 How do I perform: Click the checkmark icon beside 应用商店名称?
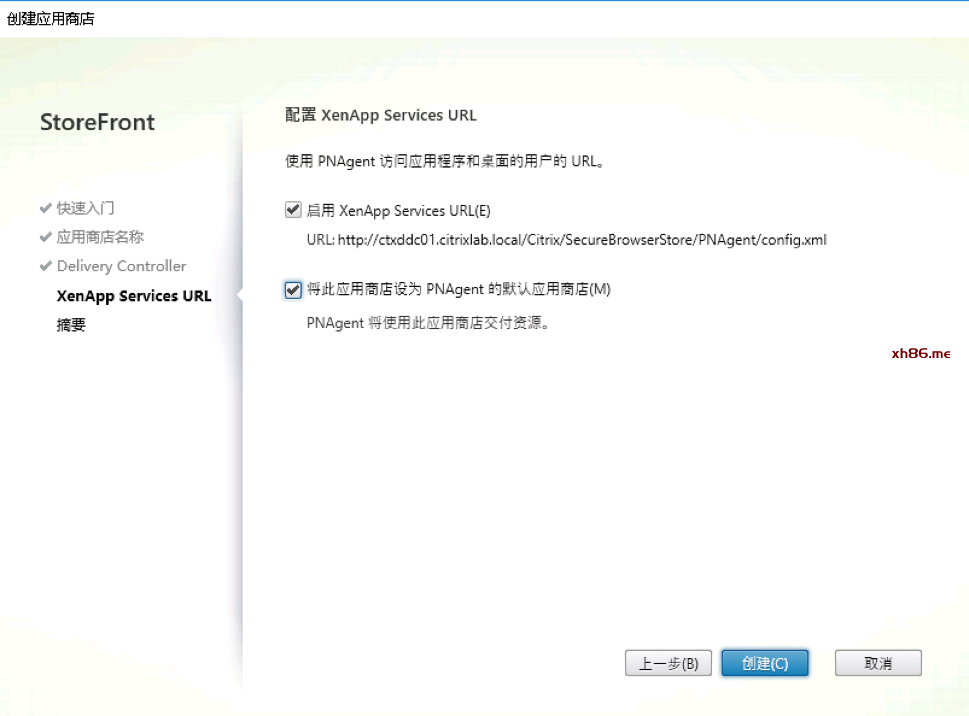(45, 237)
